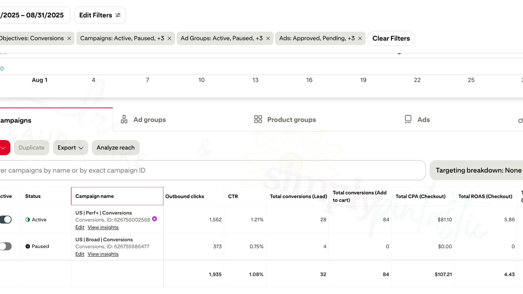Image resolution: width=523 pixels, height=294 pixels.
Task: Remove the Campaigns: Active, Paused filter chip
Action: click(169, 38)
